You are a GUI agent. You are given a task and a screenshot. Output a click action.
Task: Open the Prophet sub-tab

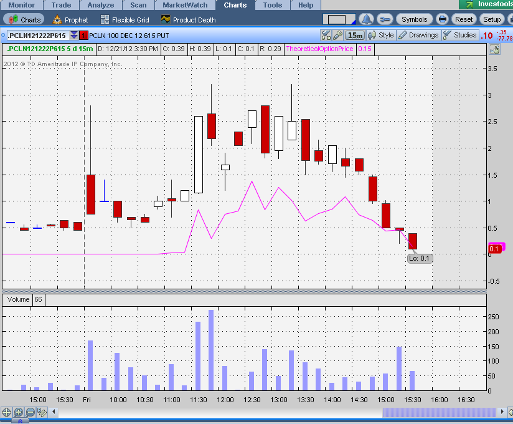[x=70, y=20]
